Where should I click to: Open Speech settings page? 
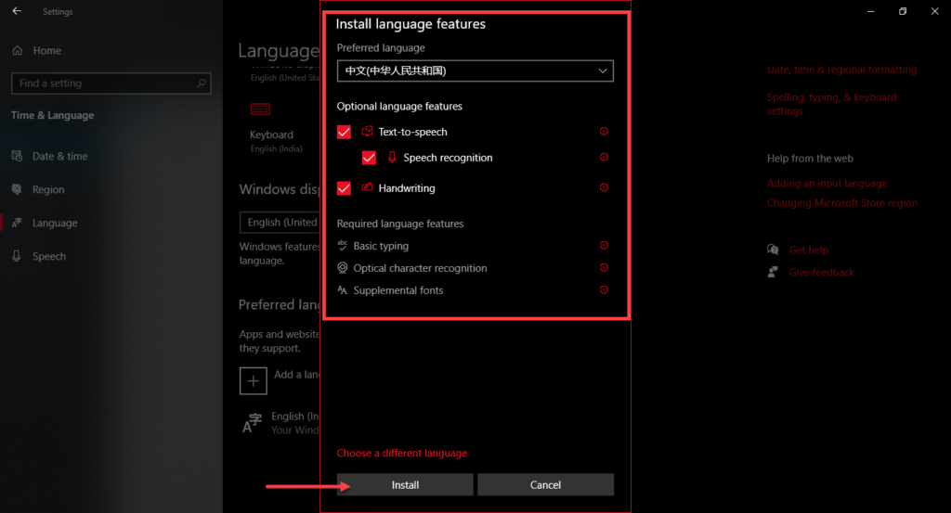pyautogui.click(x=49, y=256)
